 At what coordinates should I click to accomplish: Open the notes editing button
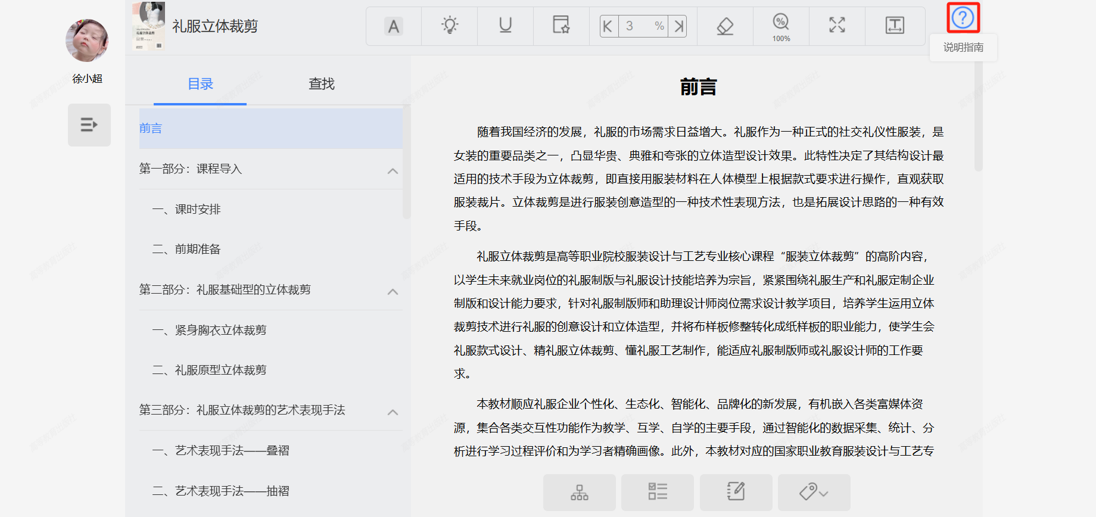coord(736,492)
